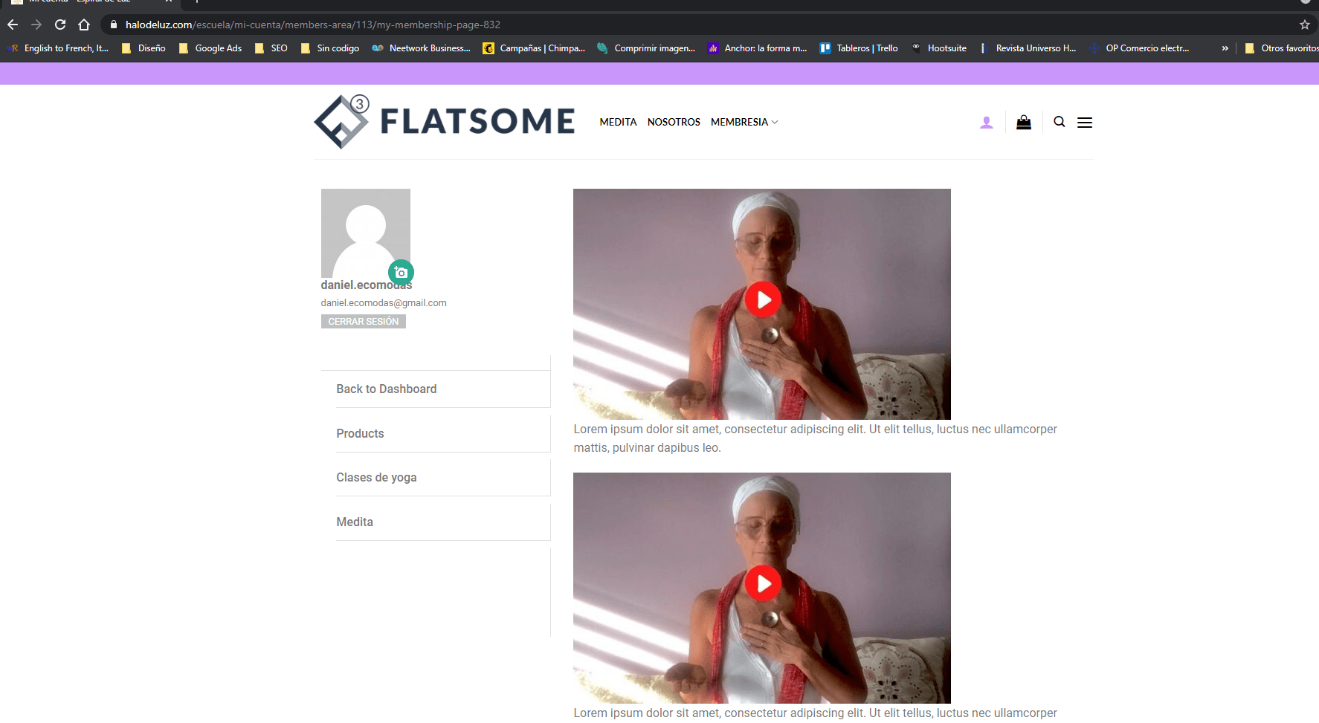Image resolution: width=1319 pixels, height=723 pixels.
Task: Bookmark this page with the star icon
Action: click(x=1304, y=25)
